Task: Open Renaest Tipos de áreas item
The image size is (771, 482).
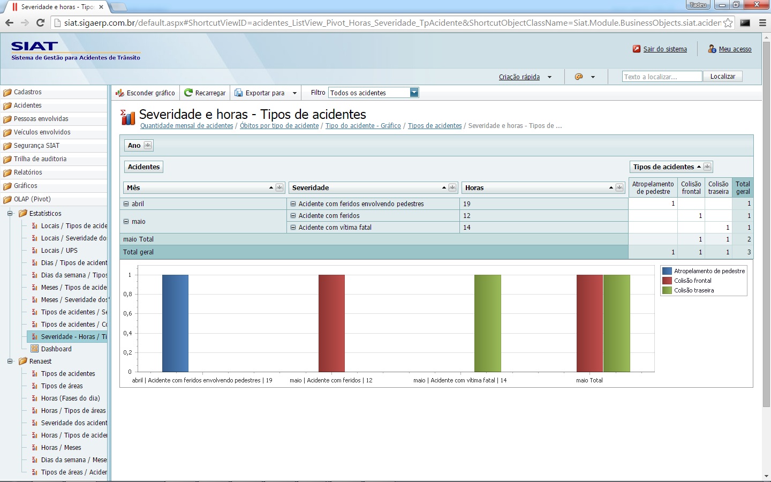Action: [x=62, y=386]
